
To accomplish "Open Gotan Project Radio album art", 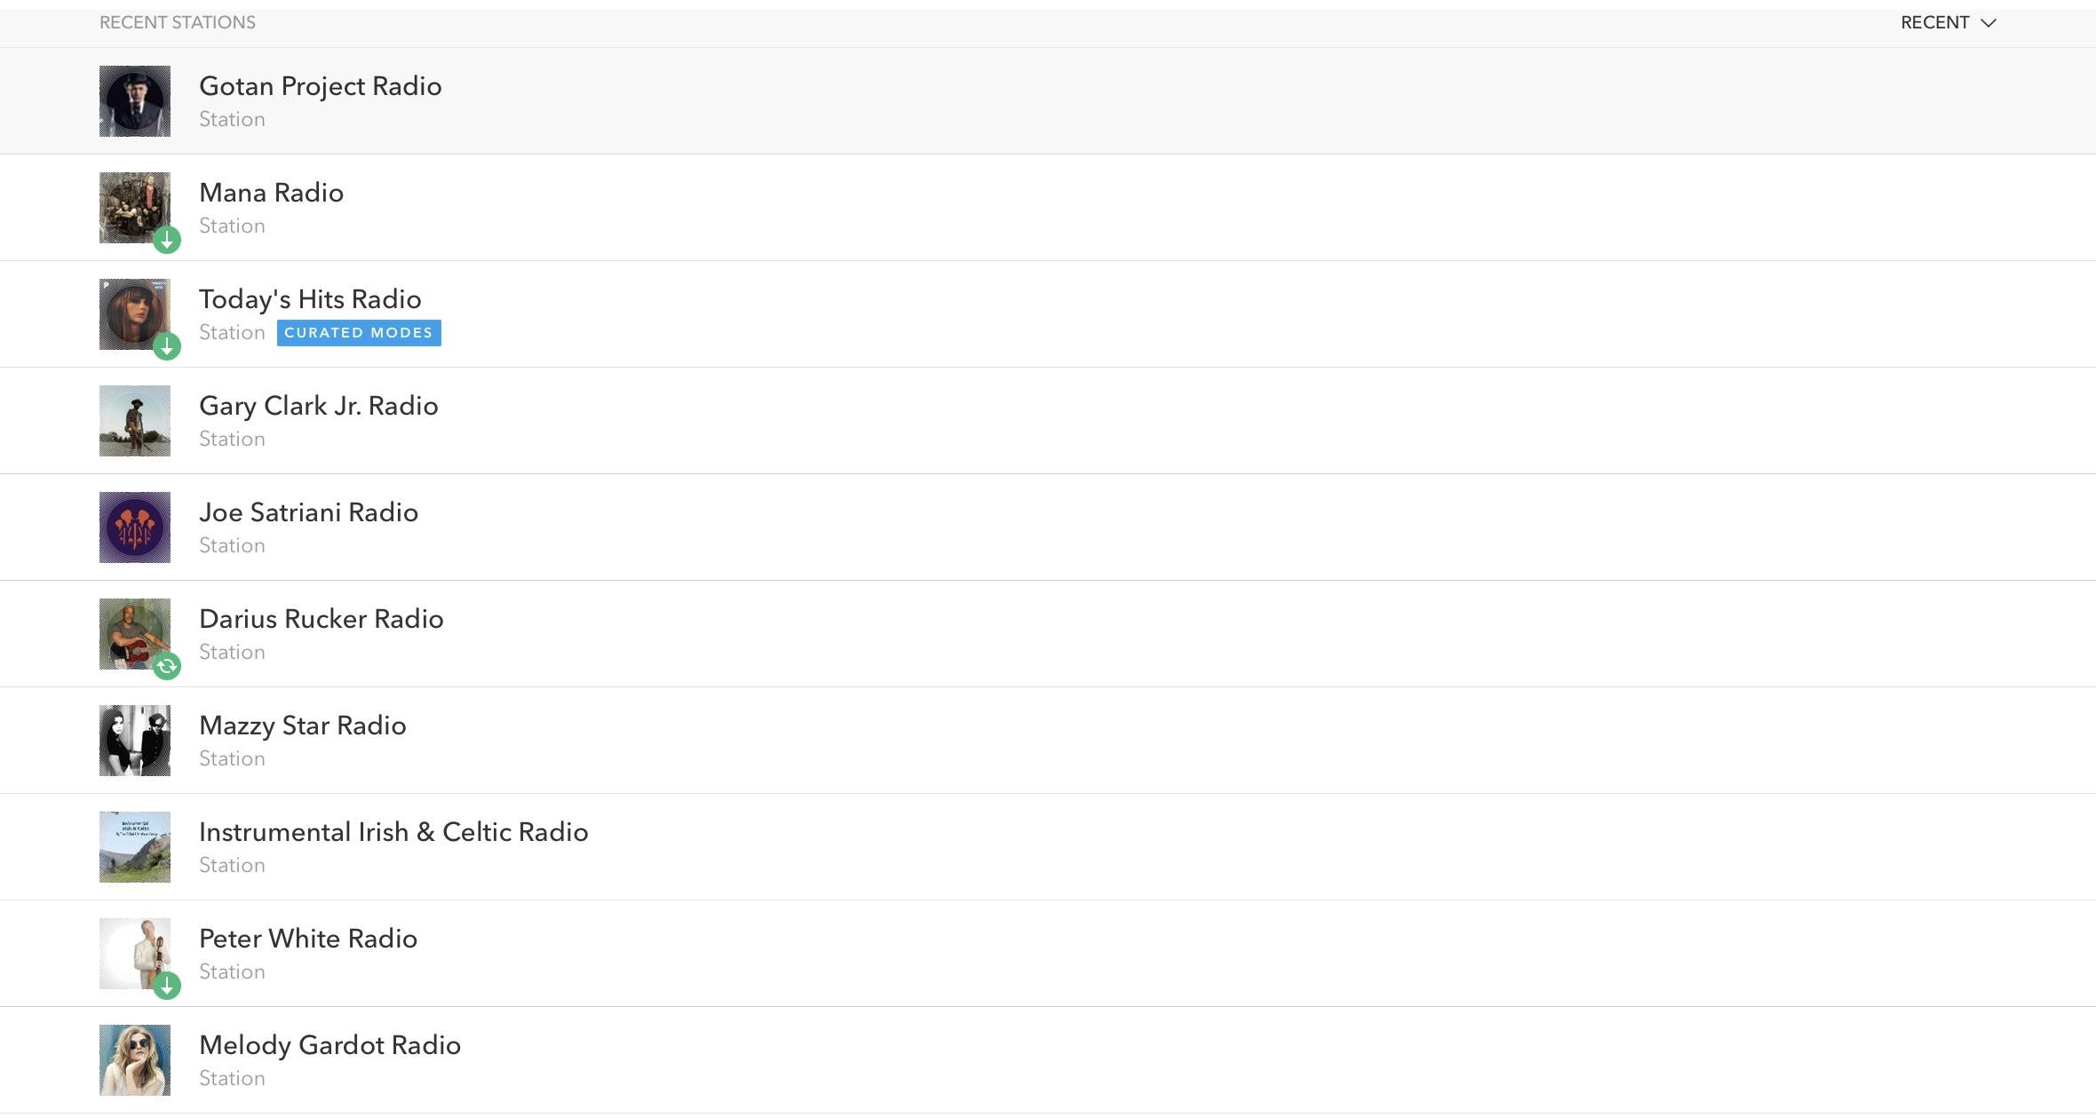I will [x=135, y=101].
